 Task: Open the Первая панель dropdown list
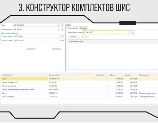[60, 36]
